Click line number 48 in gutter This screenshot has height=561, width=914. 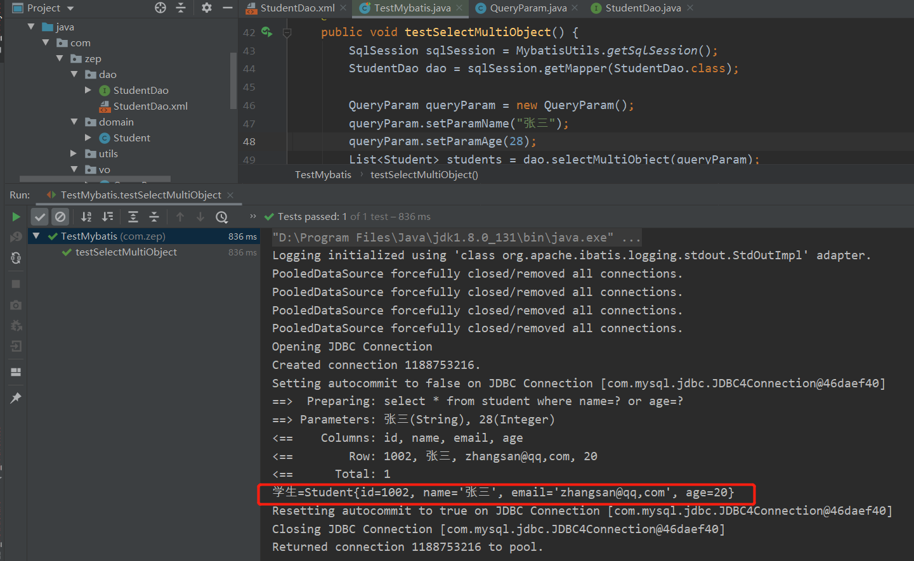[x=249, y=142]
